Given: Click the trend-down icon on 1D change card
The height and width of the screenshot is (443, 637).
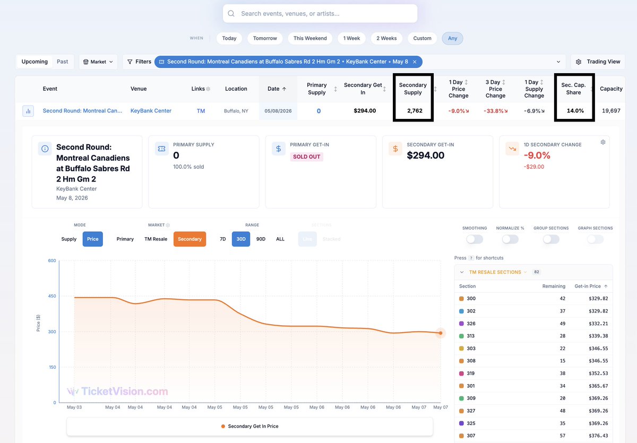Looking at the screenshot, I should pos(512,149).
